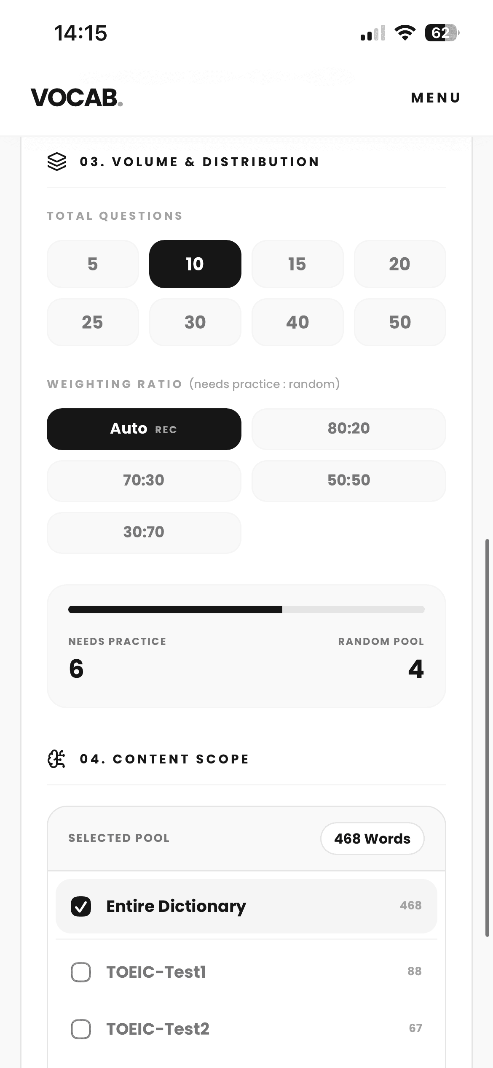Tap the VOCAB logo
Viewport: 493px width, 1068px height.
[x=77, y=98]
